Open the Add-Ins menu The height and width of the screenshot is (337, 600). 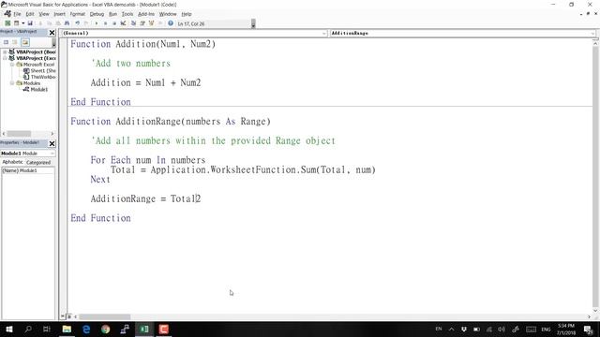click(146, 14)
